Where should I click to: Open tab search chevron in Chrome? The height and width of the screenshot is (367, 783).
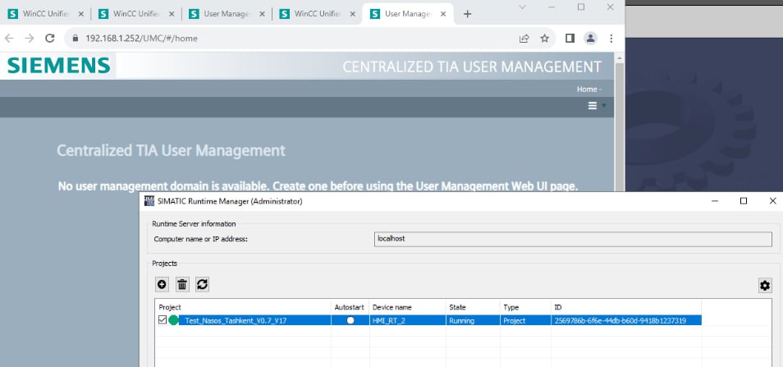[522, 7]
